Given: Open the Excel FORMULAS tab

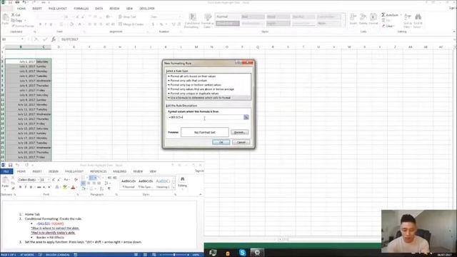Looking at the screenshot, I should pos(81,9).
